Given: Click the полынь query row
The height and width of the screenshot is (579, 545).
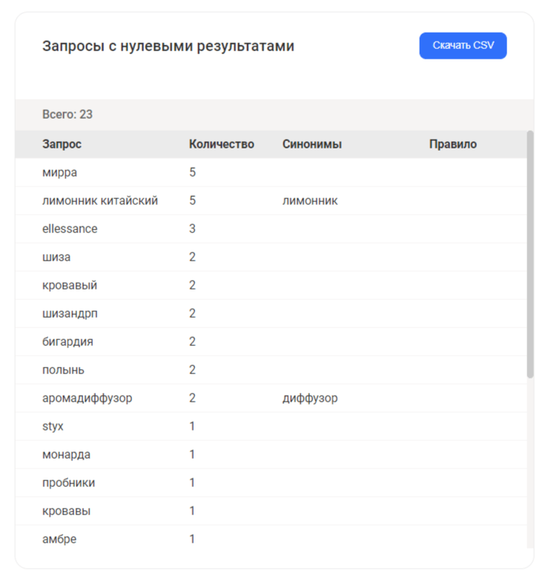Looking at the screenshot, I should click(x=271, y=370).
